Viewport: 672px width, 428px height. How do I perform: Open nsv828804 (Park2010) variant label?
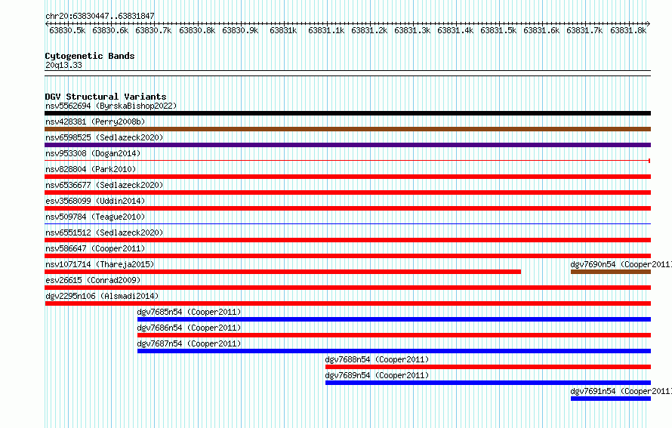point(91,169)
